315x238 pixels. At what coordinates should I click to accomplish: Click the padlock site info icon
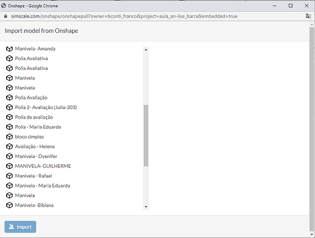pos(6,16)
